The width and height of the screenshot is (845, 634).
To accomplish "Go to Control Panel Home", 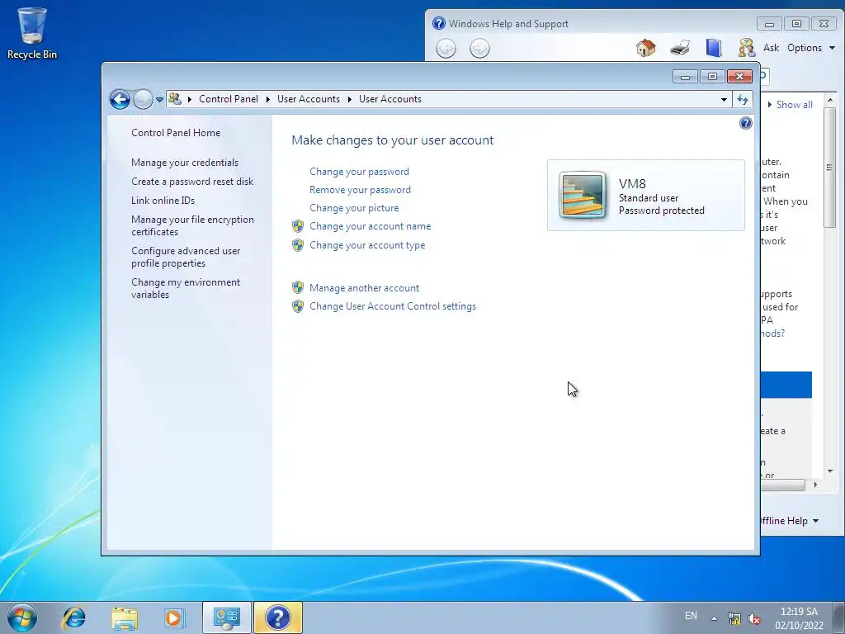I will tap(176, 133).
